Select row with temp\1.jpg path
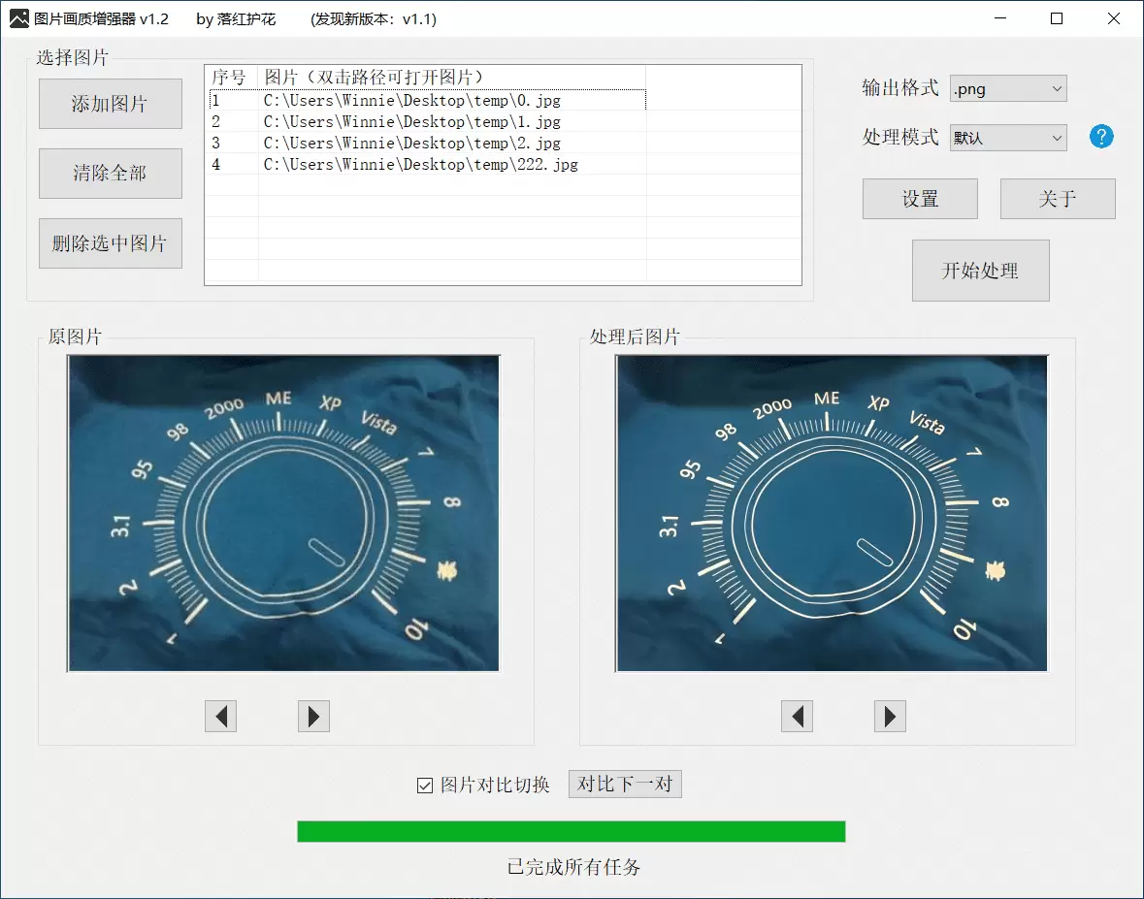The width and height of the screenshot is (1144, 899). pos(428,122)
